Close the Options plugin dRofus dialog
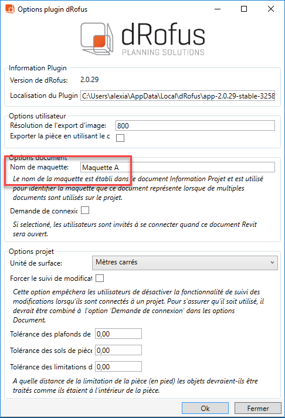 click(x=270, y=9)
